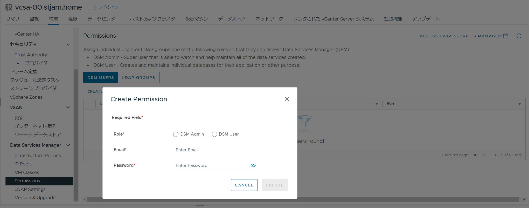Close the Create Permission dialog with X
The image size is (529, 208).
click(287, 99)
